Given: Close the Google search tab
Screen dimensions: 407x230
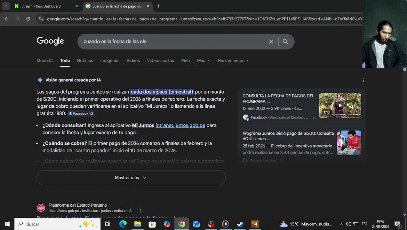Looking at the screenshot, I should (148, 6).
